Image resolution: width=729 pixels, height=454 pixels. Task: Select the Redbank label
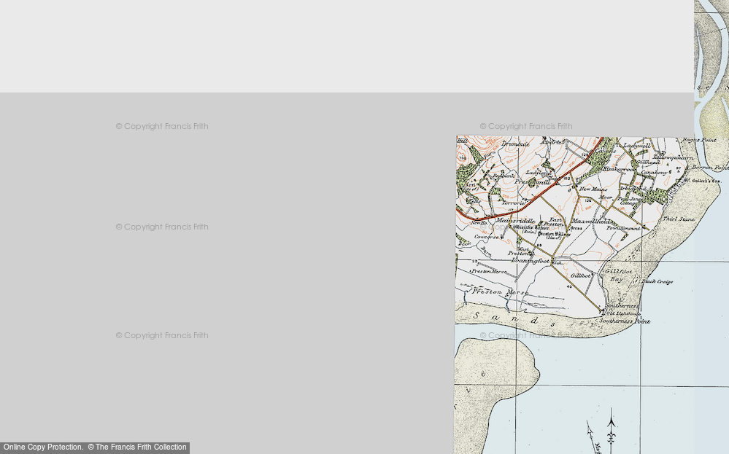coord(504,176)
